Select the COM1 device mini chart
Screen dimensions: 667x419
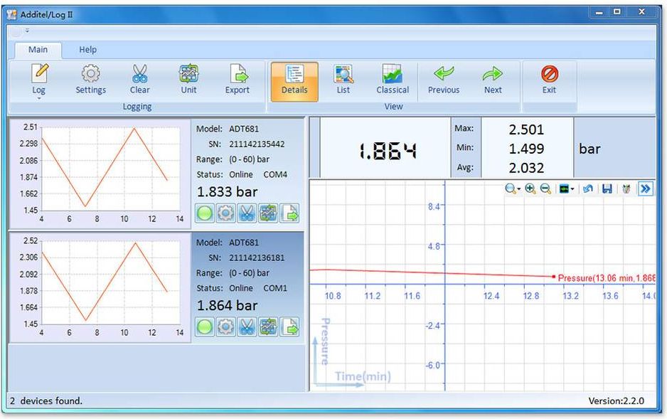(100, 287)
